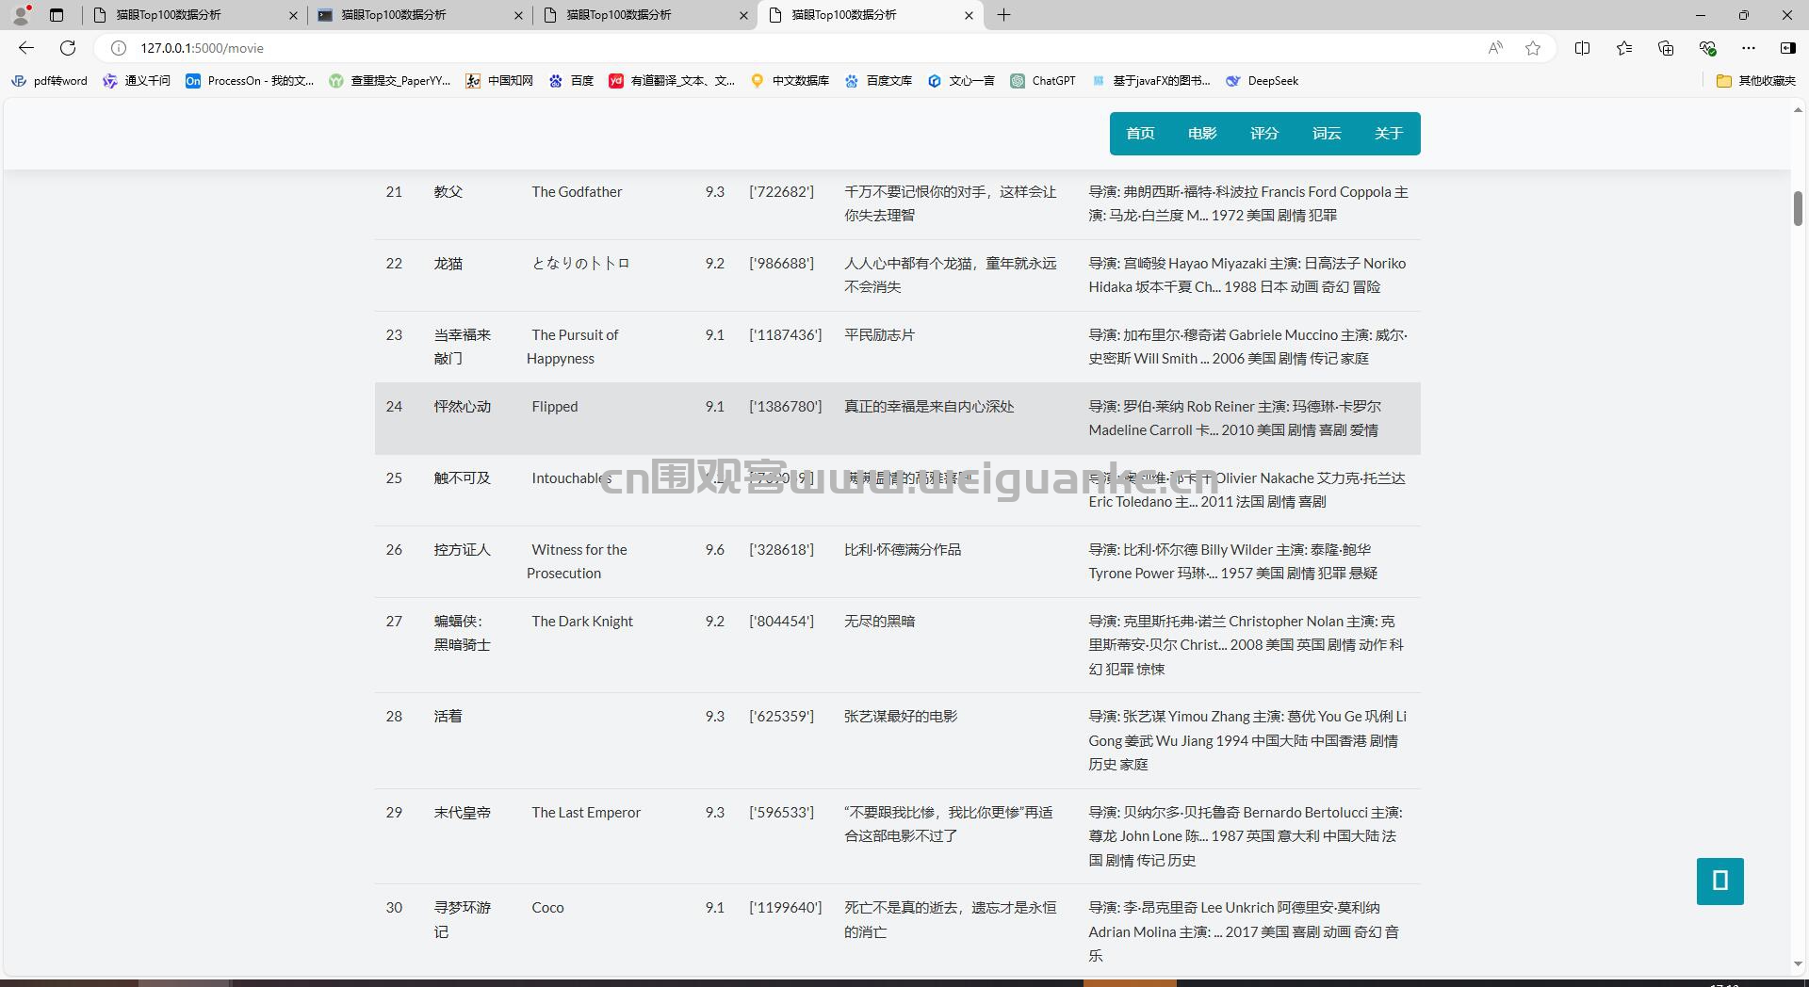Select the vote count ['1386780']
1809x987 pixels.
pyautogui.click(x=786, y=407)
